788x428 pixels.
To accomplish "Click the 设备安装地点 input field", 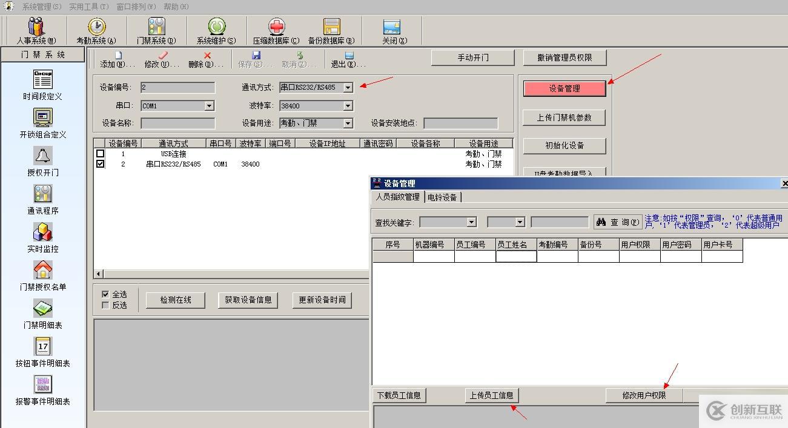I will pos(460,123).
